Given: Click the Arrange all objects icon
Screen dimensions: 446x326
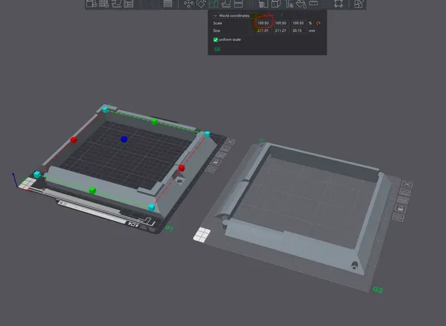Looking at the screenshot, I should [128, 3].
